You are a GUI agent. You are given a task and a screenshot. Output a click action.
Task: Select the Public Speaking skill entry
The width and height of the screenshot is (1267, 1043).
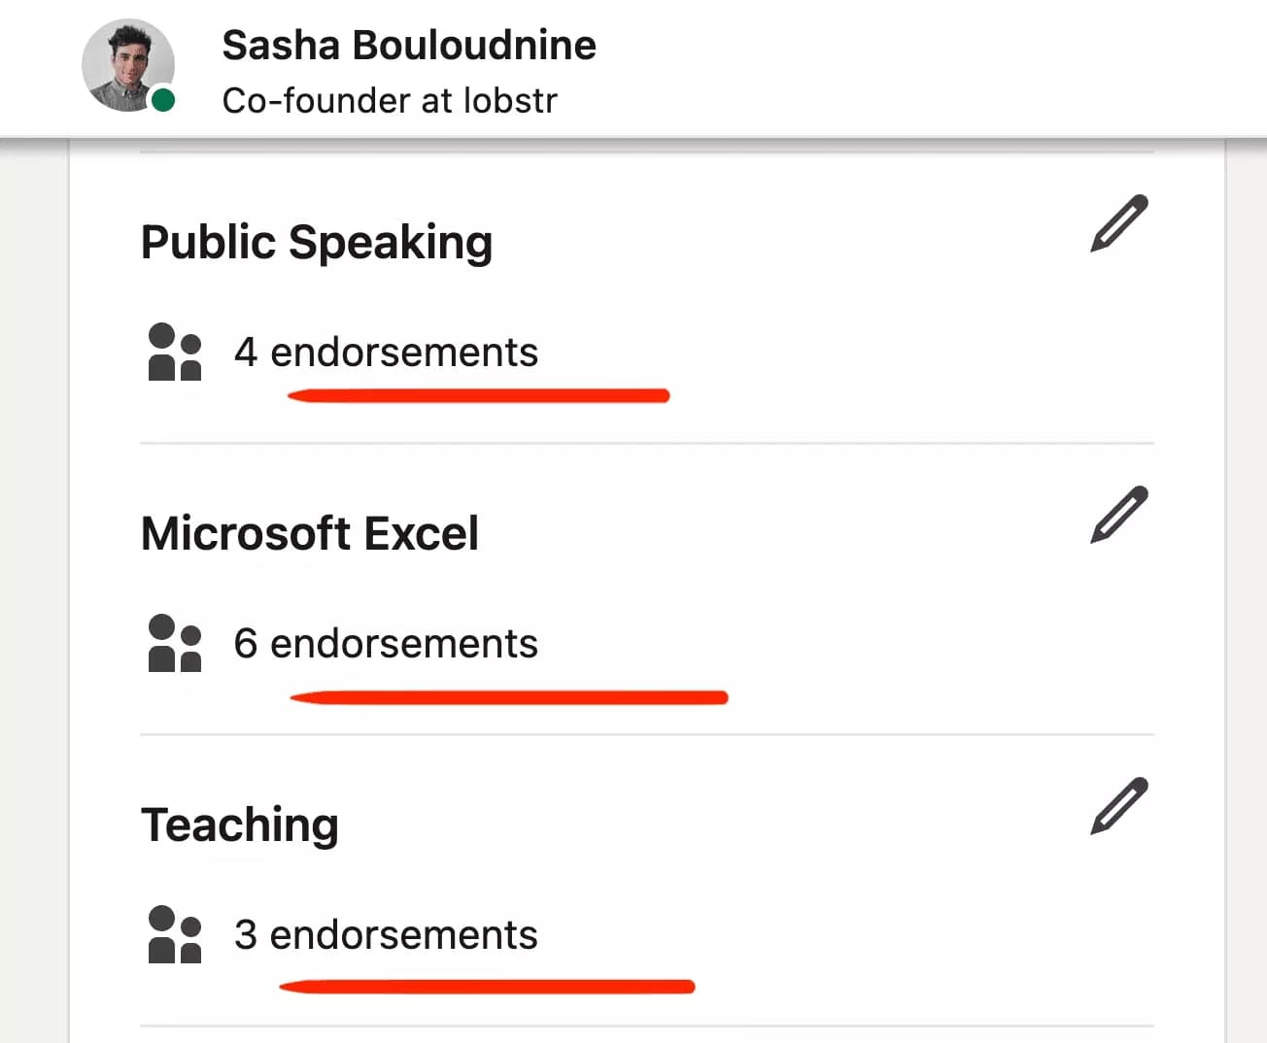coord(317,242)
